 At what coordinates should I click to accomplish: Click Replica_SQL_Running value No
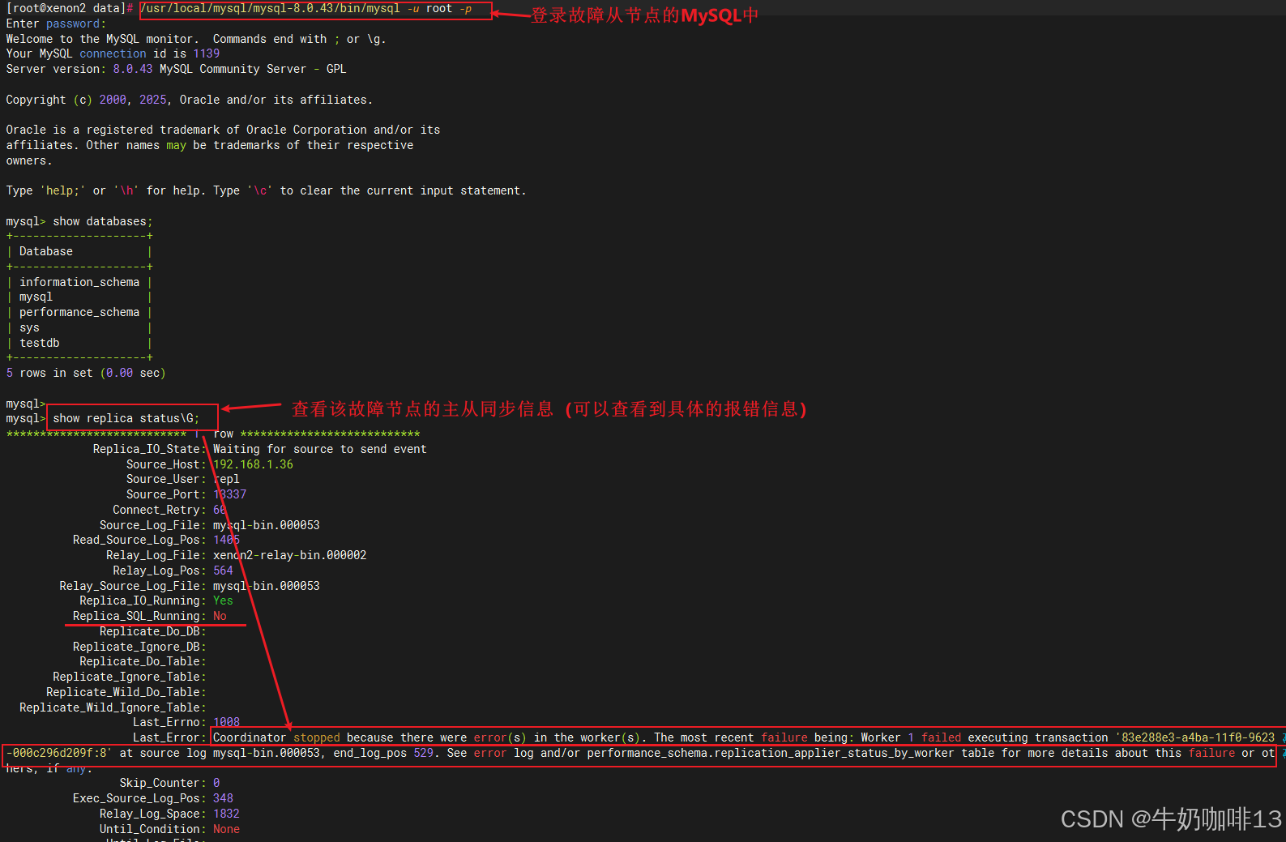[220, 616]
